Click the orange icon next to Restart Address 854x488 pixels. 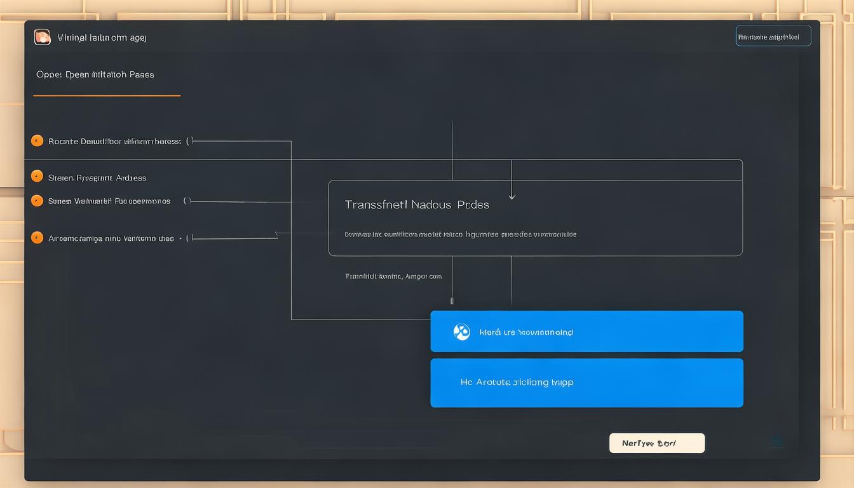pos(36,177)
